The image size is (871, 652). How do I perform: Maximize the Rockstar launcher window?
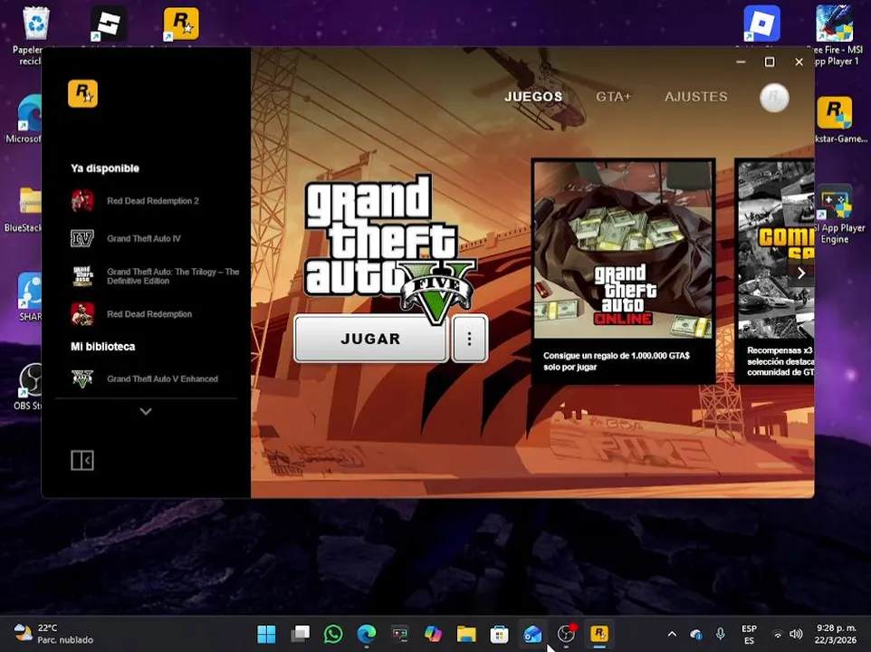click(770, 62)
